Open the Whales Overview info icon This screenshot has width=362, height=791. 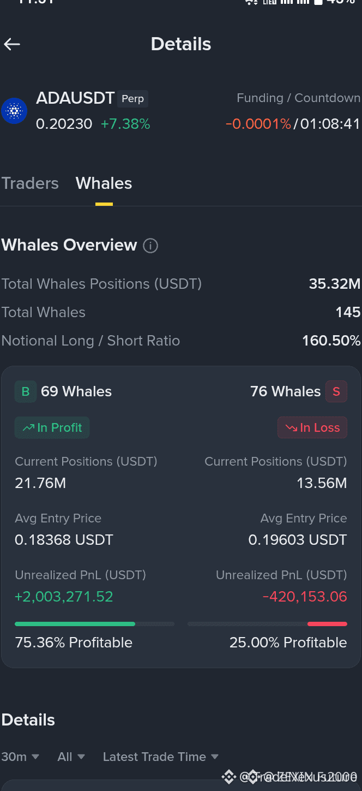150,246
